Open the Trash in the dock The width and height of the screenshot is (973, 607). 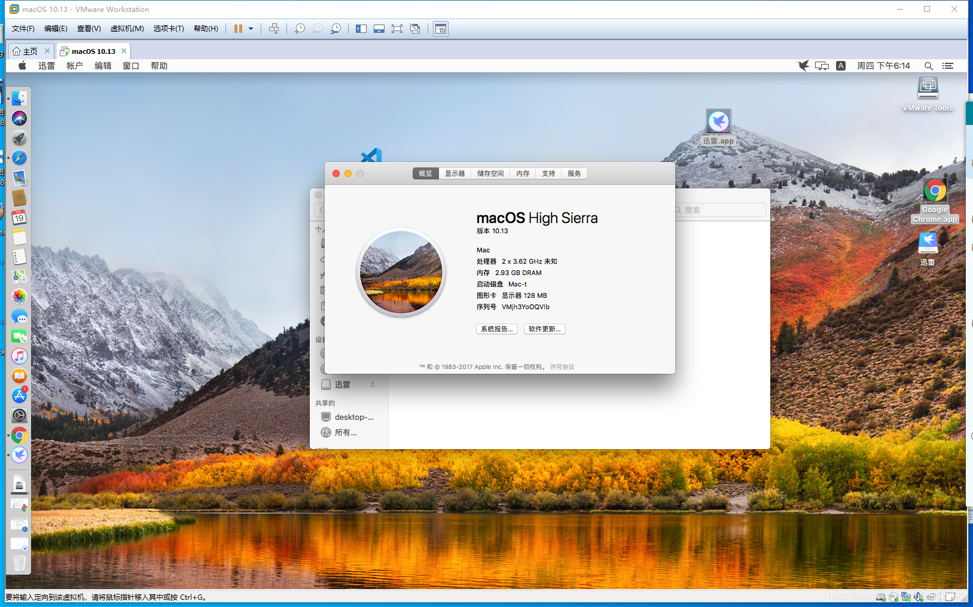pos(19,562)
